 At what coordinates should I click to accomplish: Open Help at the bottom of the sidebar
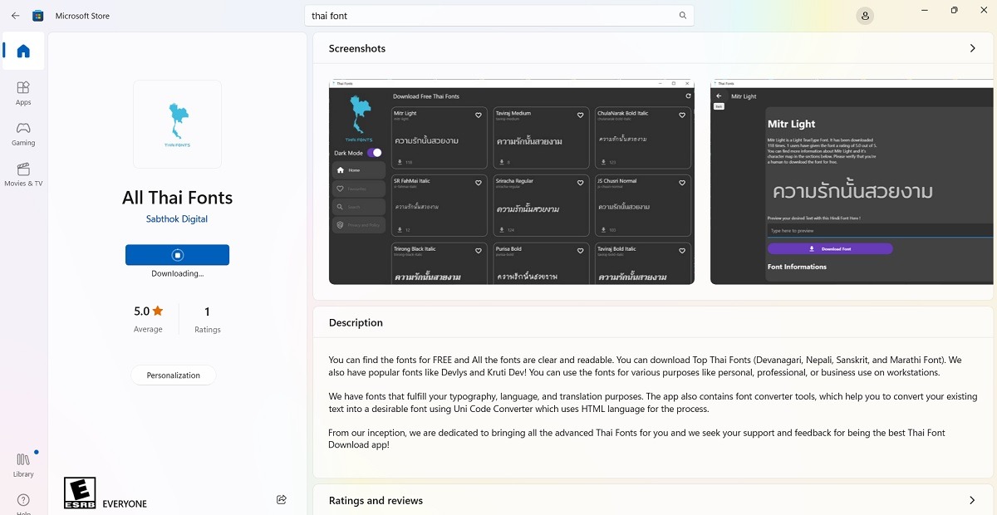coord(22,501)
